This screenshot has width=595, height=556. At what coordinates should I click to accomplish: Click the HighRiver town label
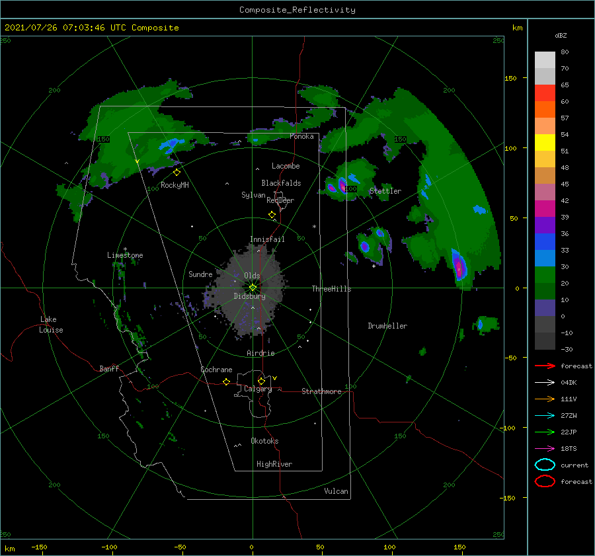pos(274,464)
